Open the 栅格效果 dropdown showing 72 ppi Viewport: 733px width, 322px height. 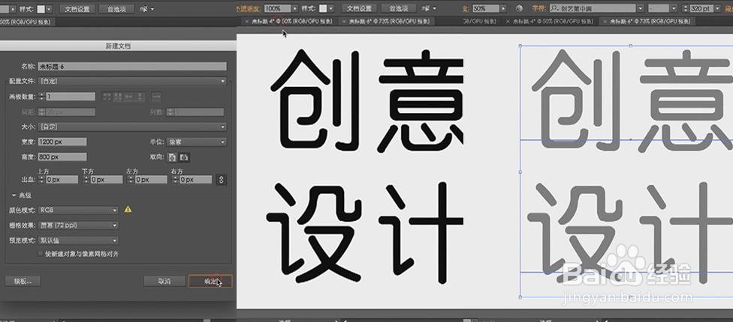pyautogui.click(x=79, y=225)
